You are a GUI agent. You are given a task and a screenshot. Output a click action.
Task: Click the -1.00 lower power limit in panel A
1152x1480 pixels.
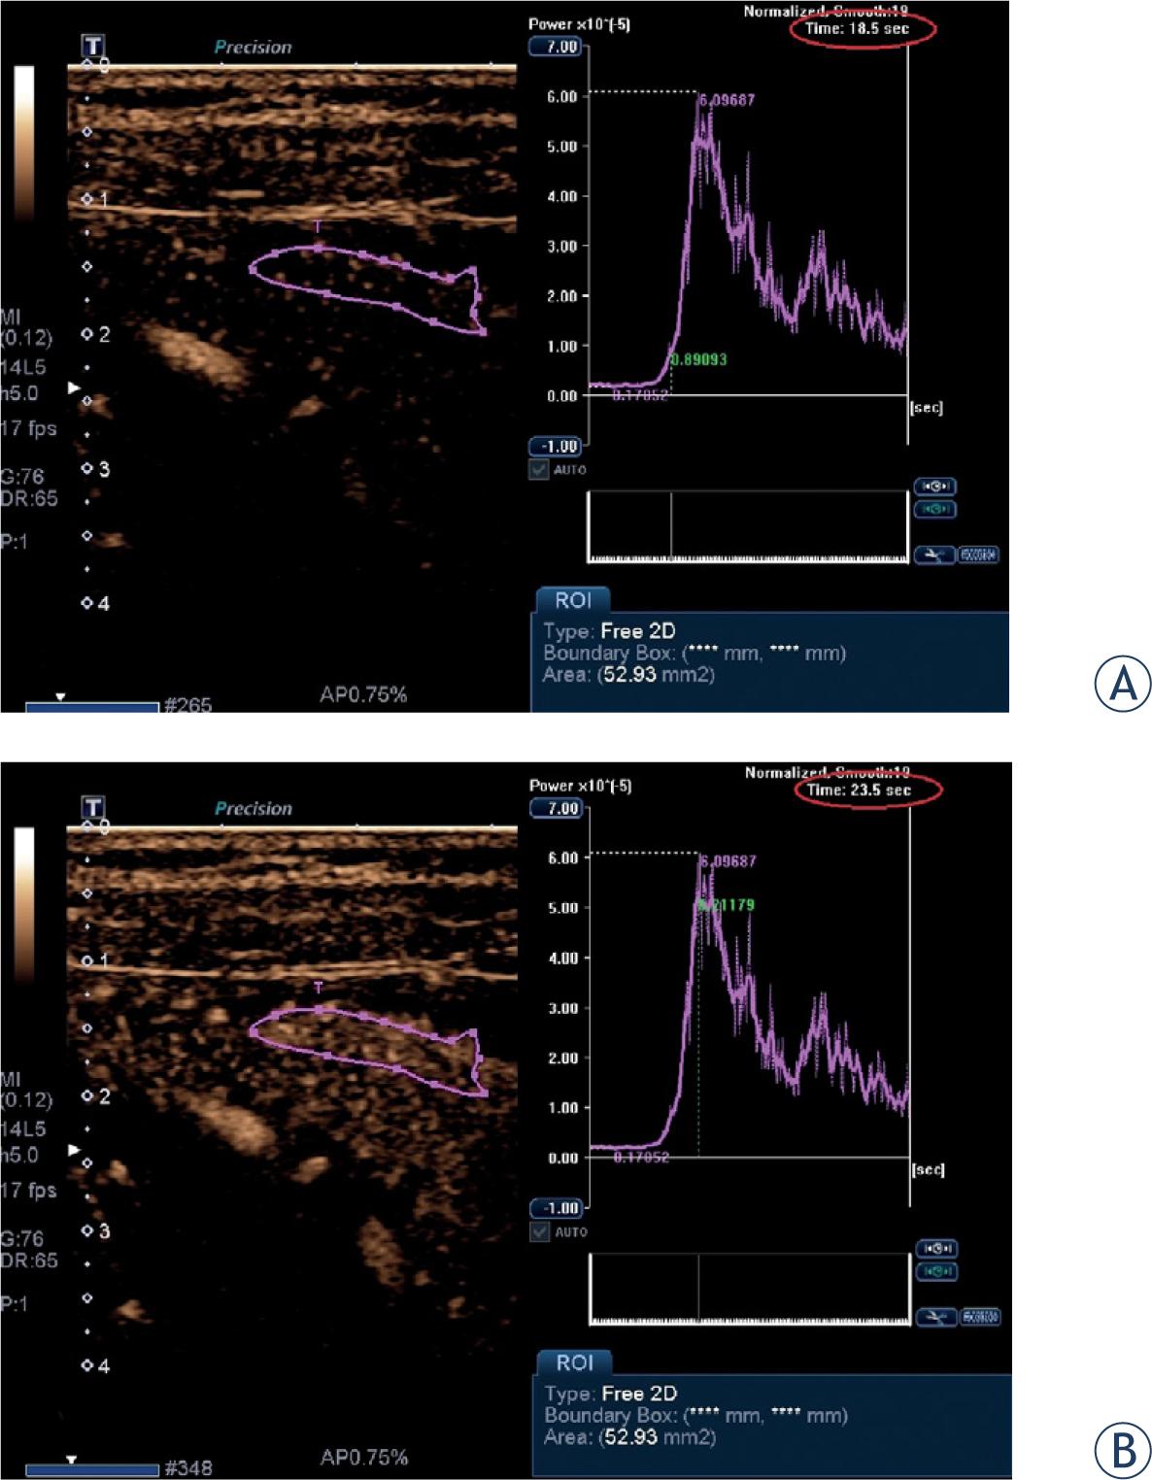tap(555, 447)
